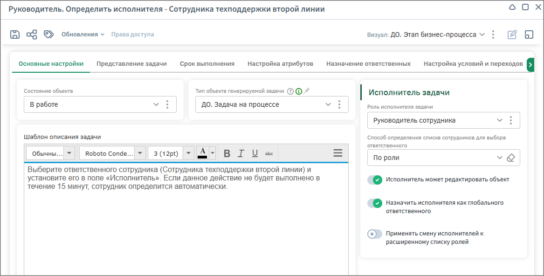
Task: Open text color picker arrow
Action: coord(212,153)
